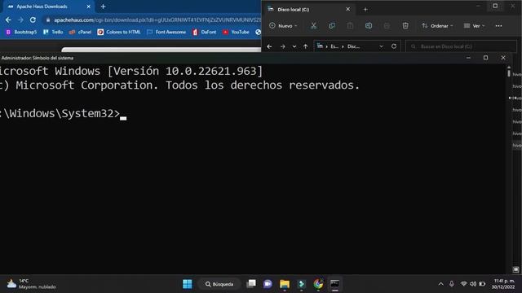Minimize the command prompt window
This screenshot has width=522, height=293.
tap(468, 58)
